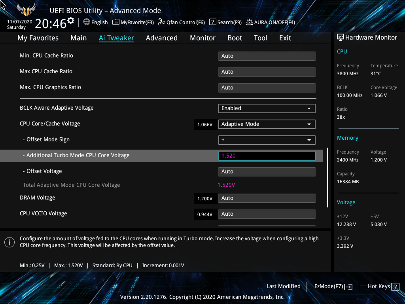Click Additional Turbo Mode CPU Core Voltage field

click(x=267, y=156)
